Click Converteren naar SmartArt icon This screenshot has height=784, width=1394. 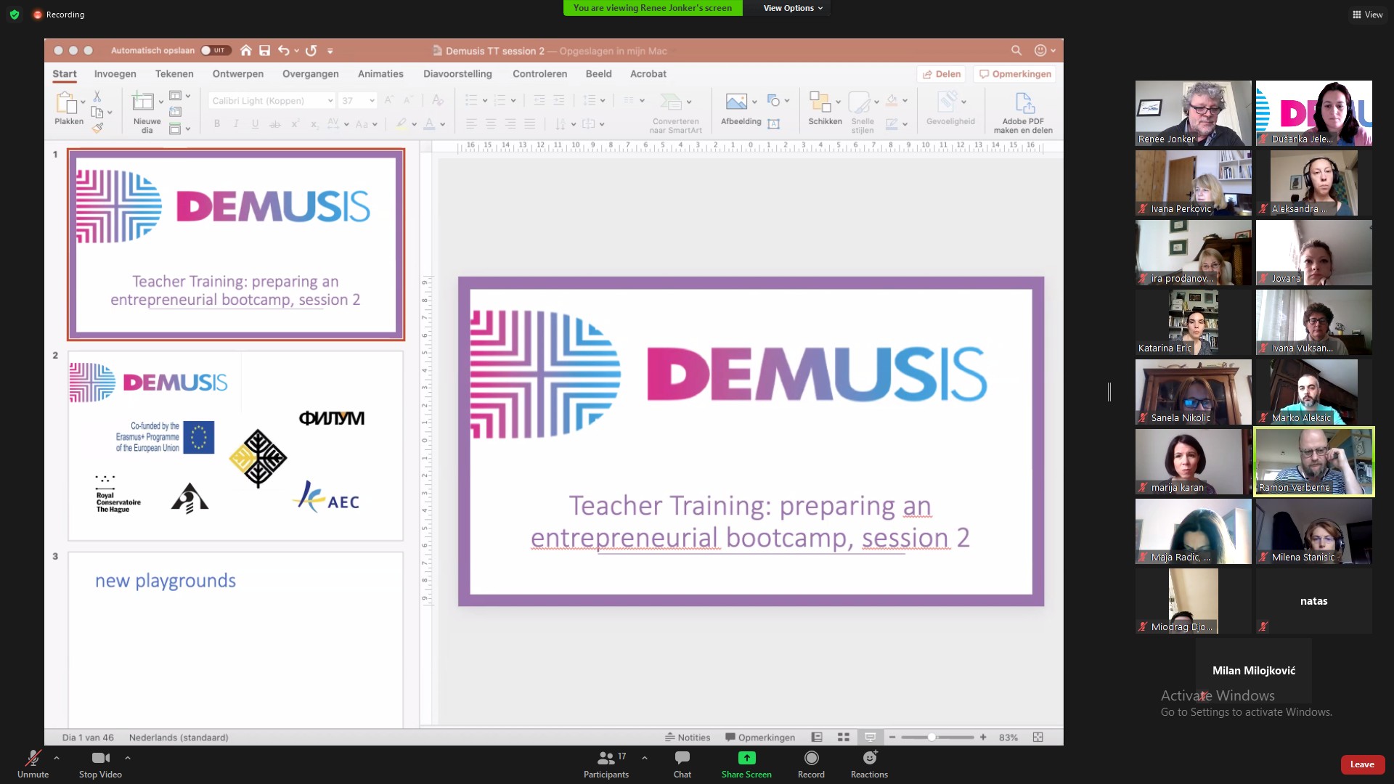coord(671,102)
